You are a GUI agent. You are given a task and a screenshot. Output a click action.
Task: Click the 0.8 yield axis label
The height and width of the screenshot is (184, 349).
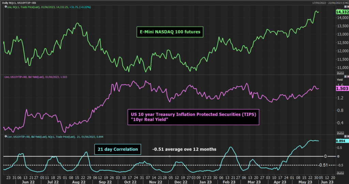coord(340,110)
